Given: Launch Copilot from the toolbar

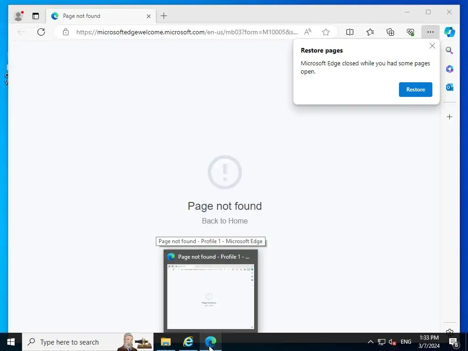Looking at the screenshot, I should point(450,32).
